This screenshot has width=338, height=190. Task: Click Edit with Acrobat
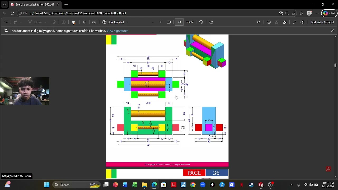[x=322, y=22]
